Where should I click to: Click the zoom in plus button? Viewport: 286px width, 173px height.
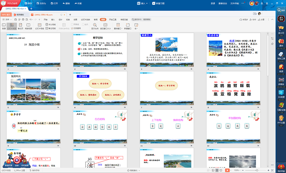coord(268,170)
